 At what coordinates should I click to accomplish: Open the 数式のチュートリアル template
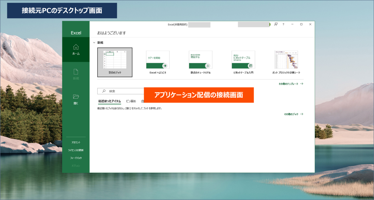click(200, 62)
